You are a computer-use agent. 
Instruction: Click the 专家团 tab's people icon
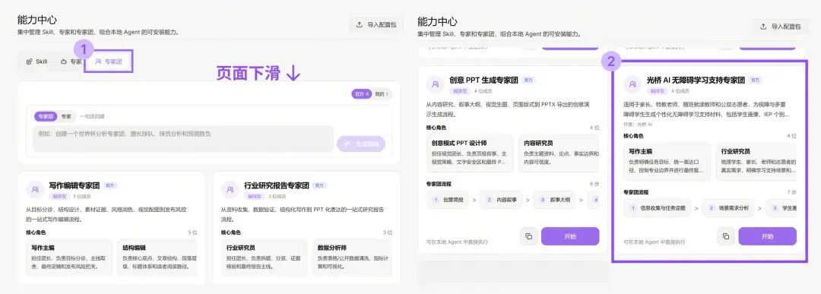(x=98, y=62)
